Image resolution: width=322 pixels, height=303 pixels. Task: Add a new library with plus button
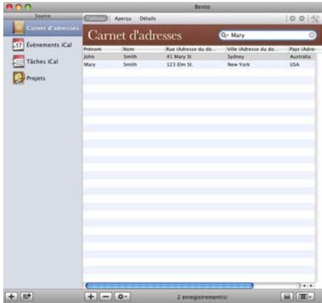(12, 296)
